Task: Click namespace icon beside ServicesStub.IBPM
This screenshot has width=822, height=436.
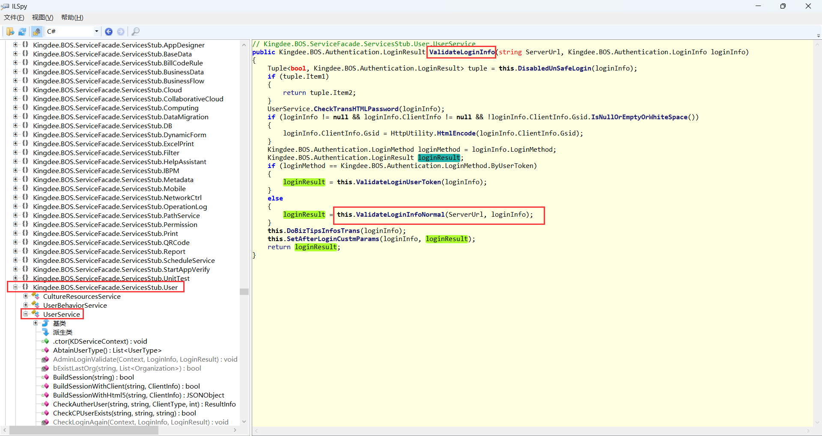Action: pos(25,171)
